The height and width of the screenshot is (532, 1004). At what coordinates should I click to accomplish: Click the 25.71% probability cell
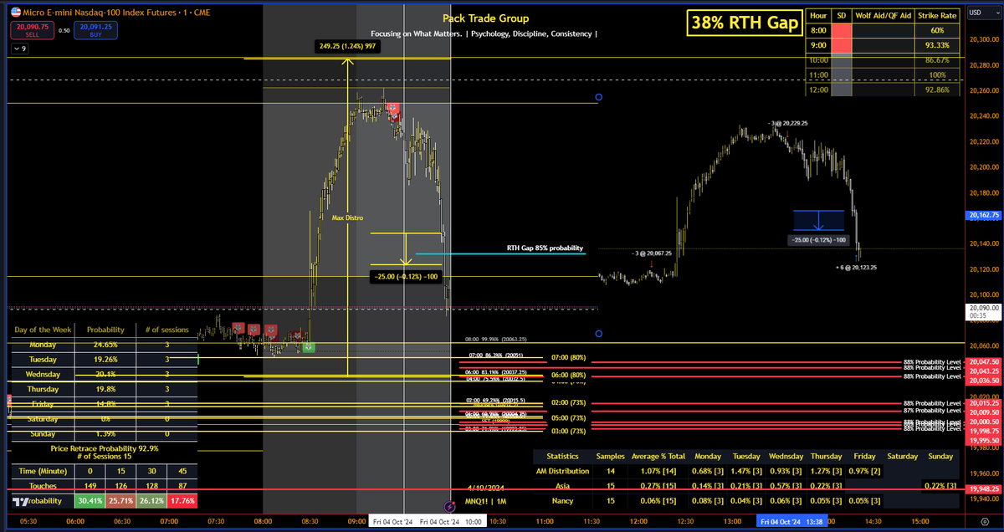[120, 502]
